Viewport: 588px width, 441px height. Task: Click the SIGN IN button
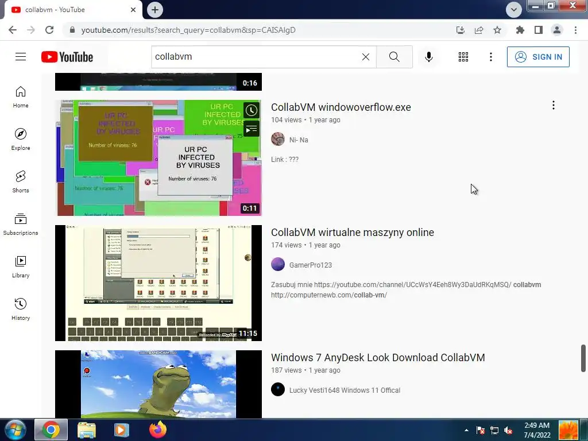pyautogui.click(x=538, y=57)
